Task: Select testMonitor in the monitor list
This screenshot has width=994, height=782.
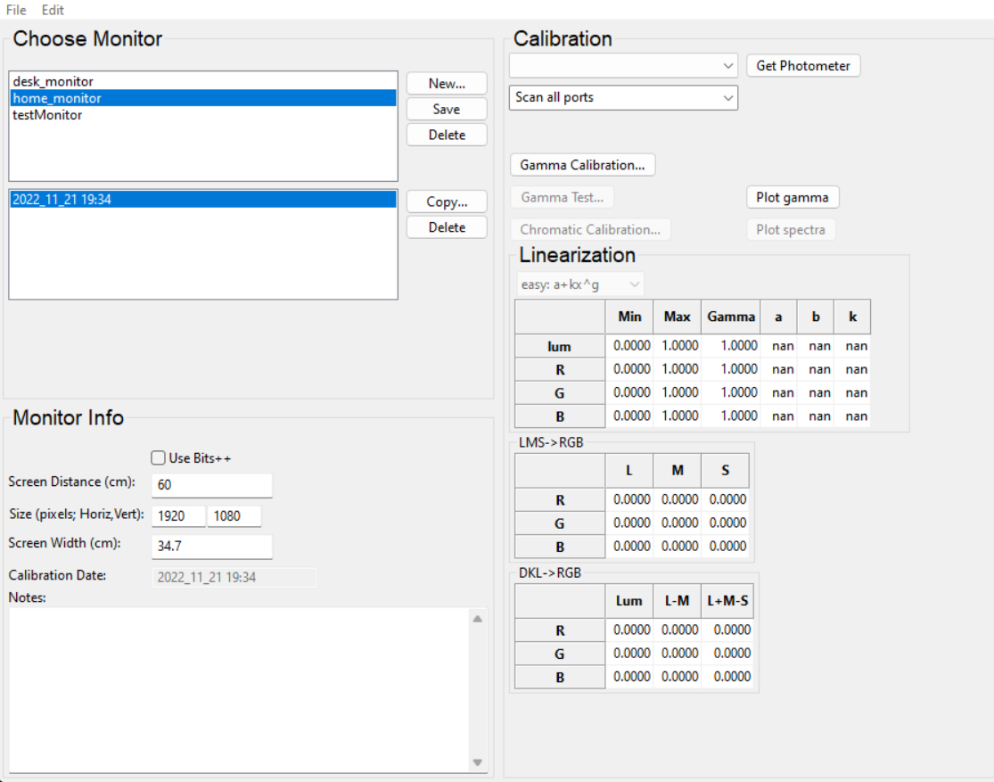Action: click(x=47, y=115)
